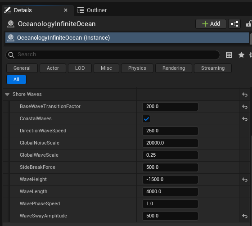Screen dimensions: 252x226
Task: Edit the WaveLength value field
Action: [170, 192]
